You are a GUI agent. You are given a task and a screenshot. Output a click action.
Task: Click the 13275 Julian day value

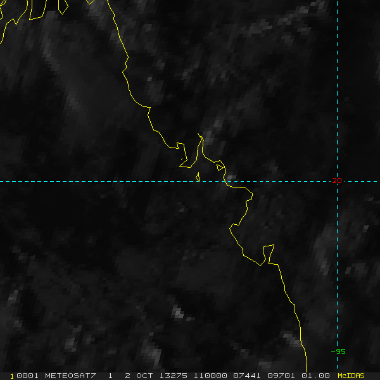[174, 376]
